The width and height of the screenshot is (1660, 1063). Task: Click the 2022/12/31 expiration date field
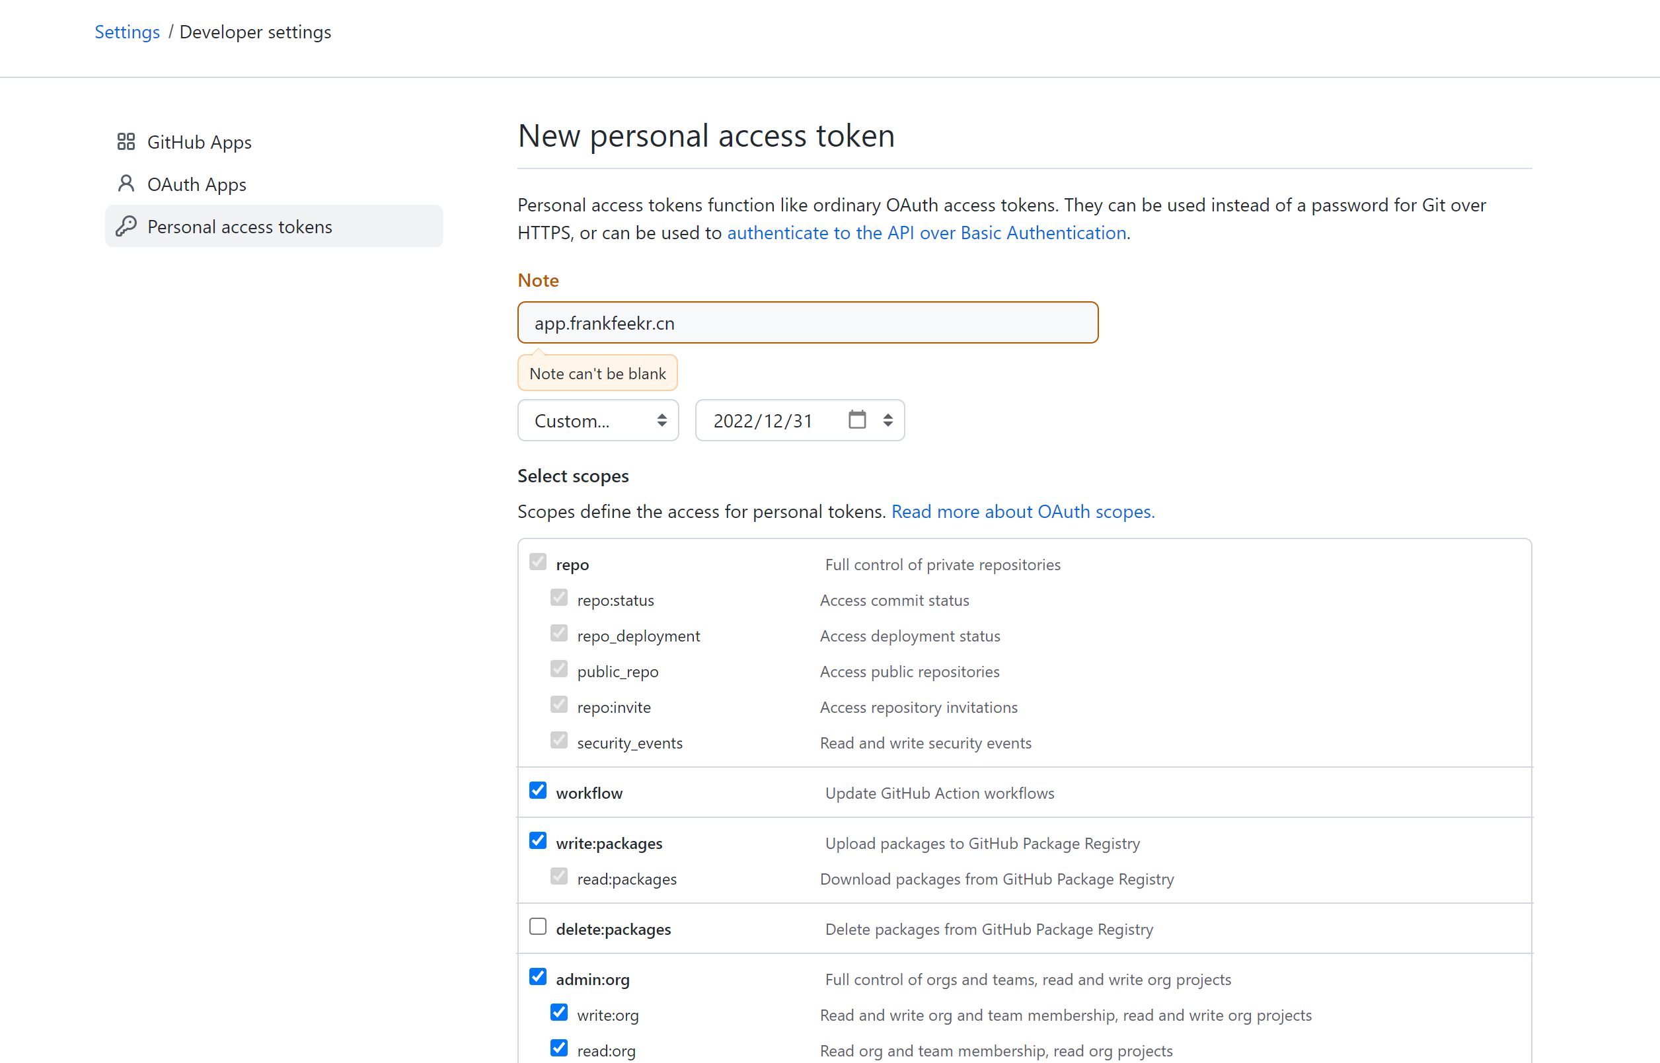click(800, 420)
